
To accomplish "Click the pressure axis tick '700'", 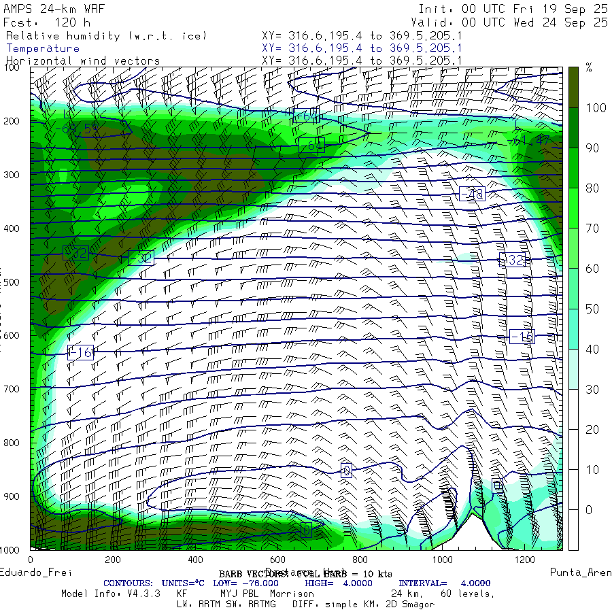I will [x=12, y=389].
